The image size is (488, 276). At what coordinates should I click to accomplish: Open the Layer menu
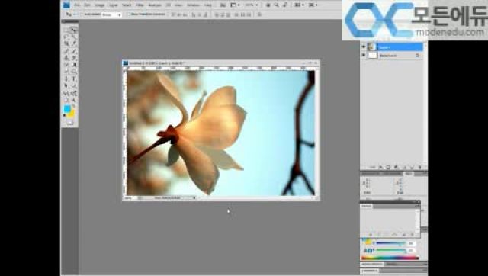[x=113, y=5]
